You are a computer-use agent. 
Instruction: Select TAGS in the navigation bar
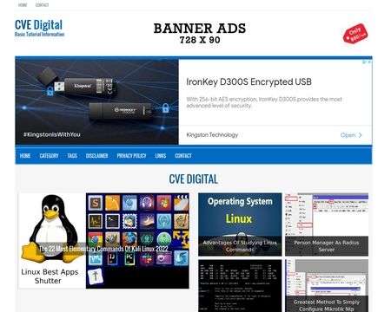click(x=72, y=156)
